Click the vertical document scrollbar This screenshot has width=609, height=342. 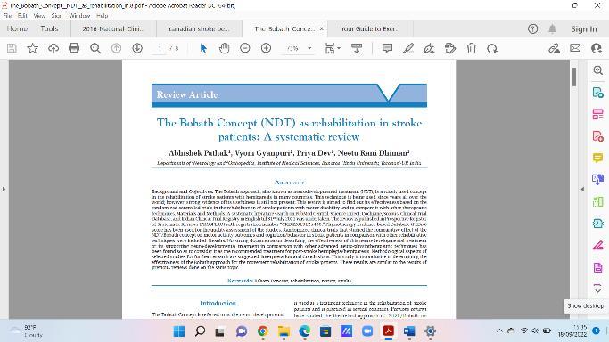tap(574, 189)
